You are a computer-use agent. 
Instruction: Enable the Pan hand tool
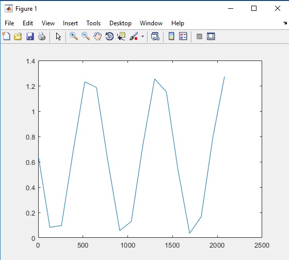click(98, 36)
